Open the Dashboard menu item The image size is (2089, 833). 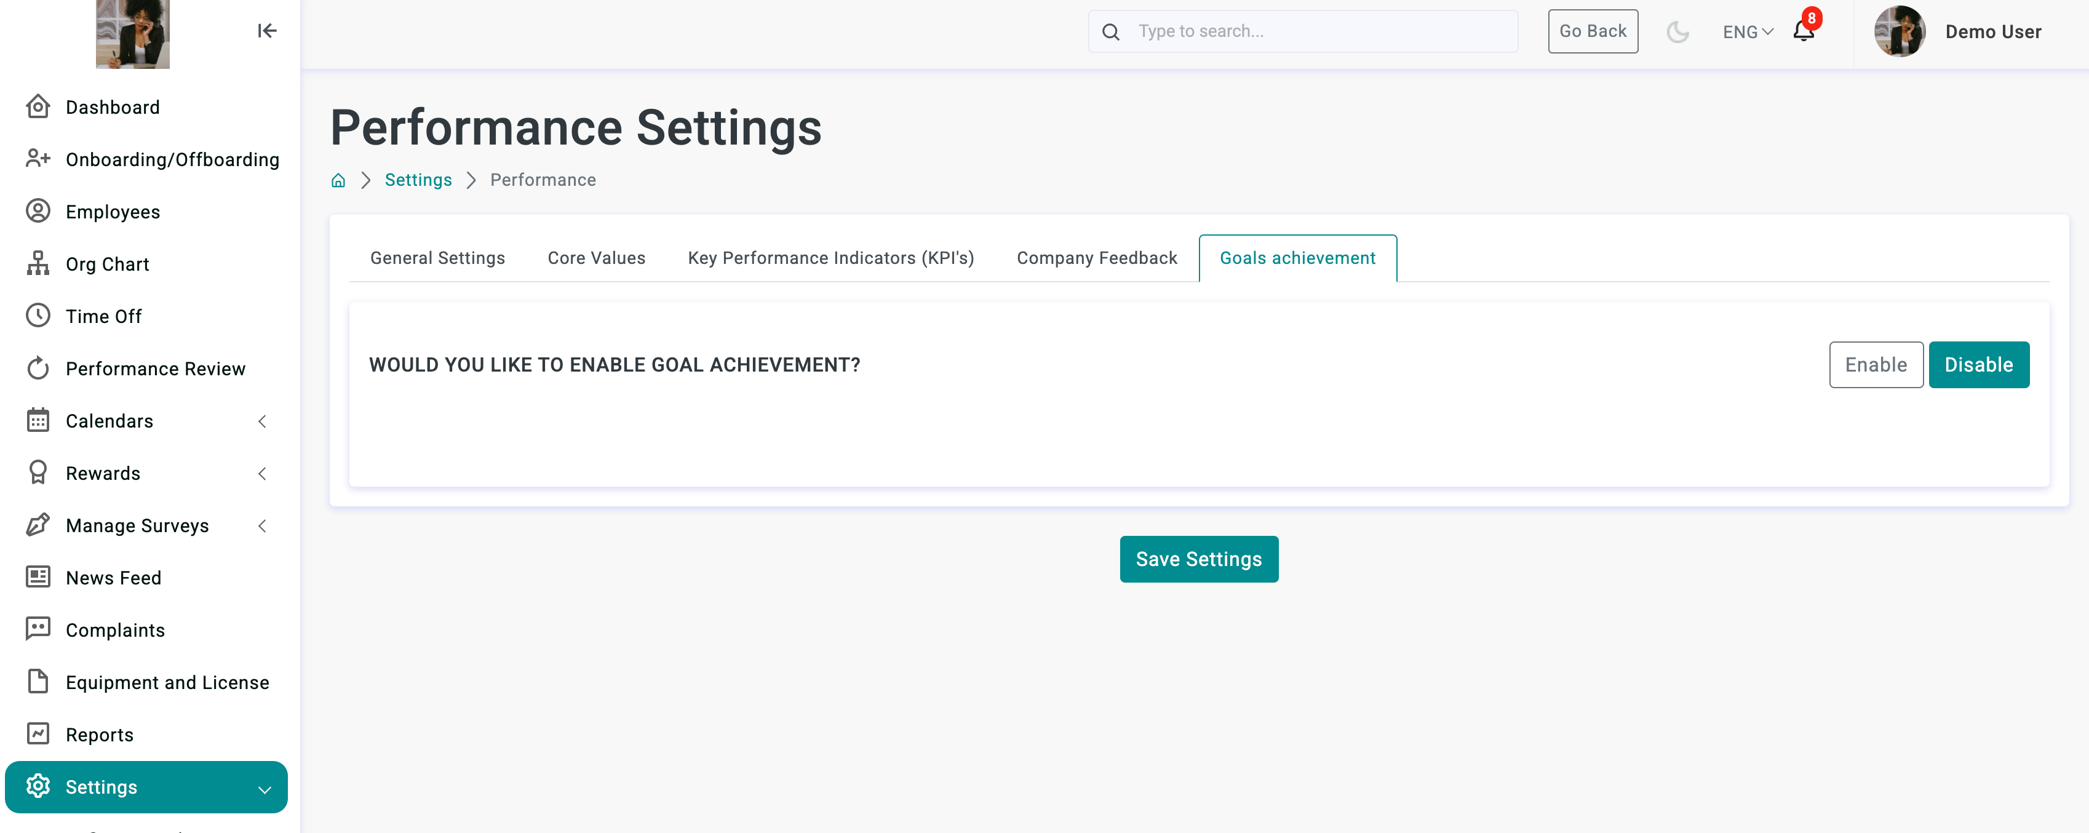tap(146, 107)
